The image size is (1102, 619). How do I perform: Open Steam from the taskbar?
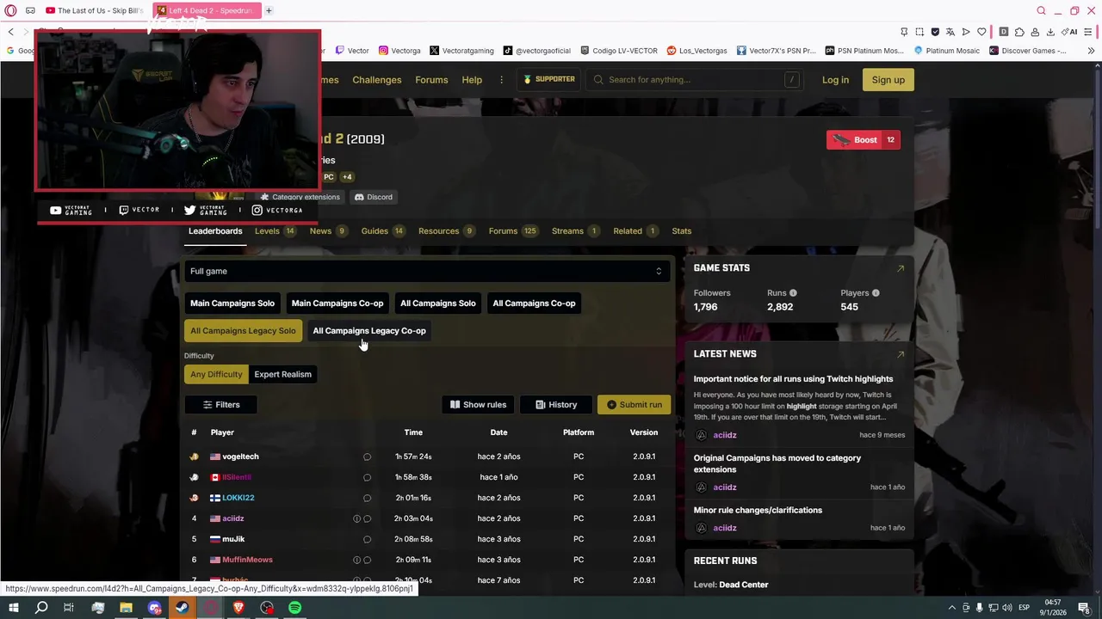click(183, 608)
